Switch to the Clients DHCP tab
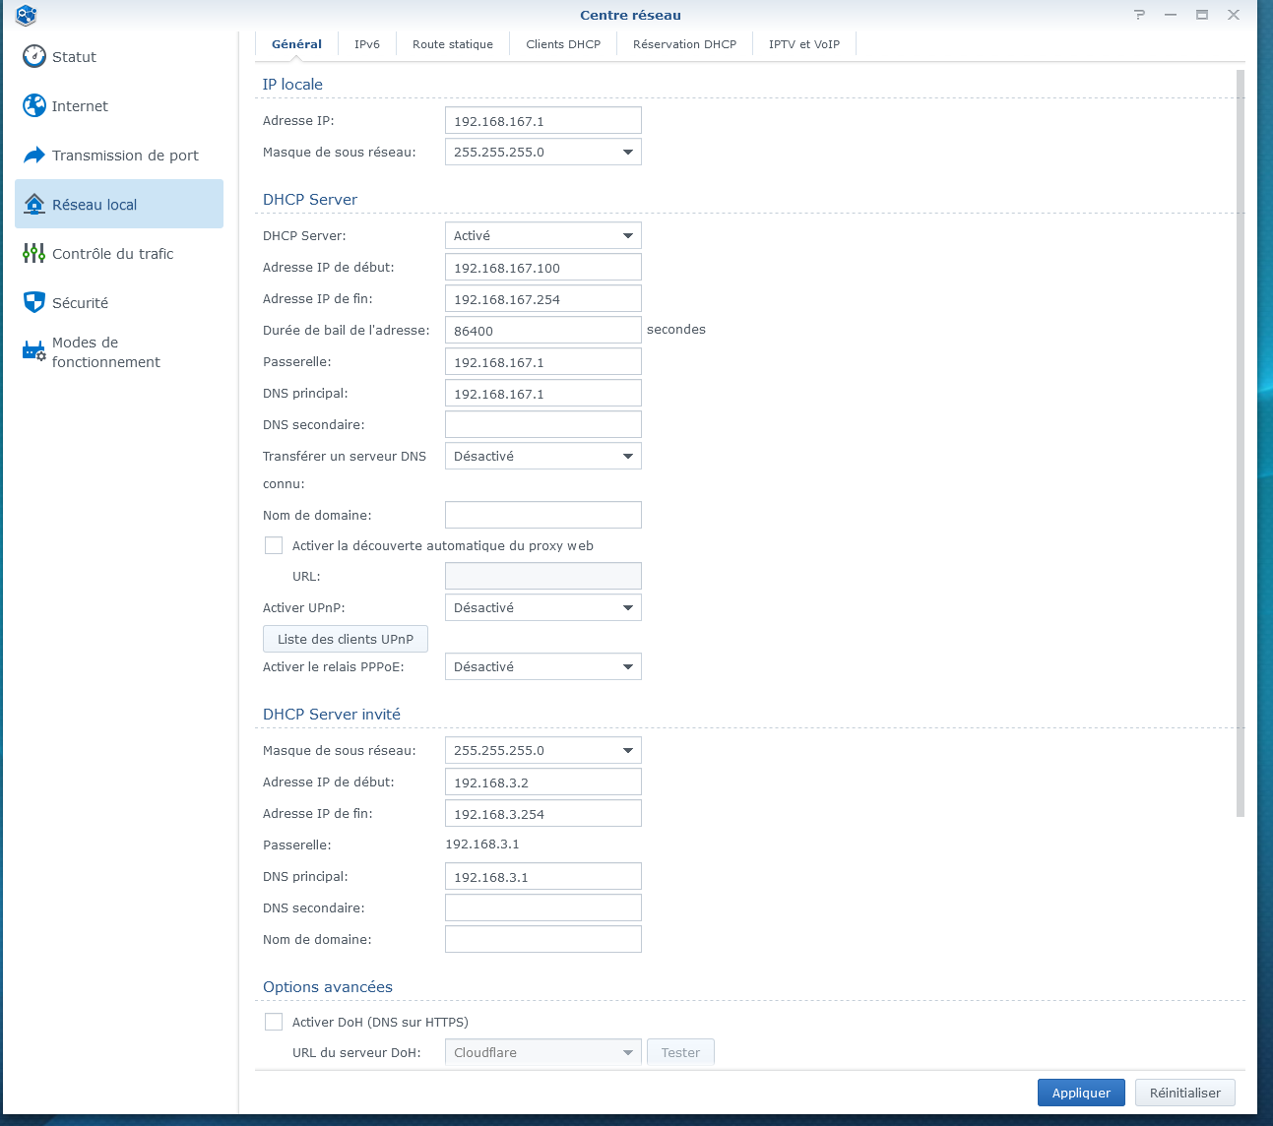 pos(563,44)
